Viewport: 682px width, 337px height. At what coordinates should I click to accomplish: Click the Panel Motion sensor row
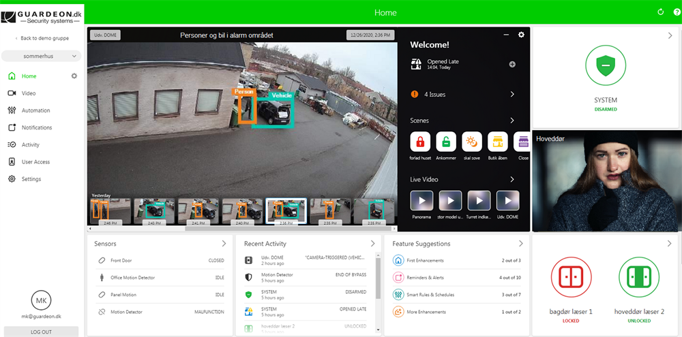tap(159, 294)
